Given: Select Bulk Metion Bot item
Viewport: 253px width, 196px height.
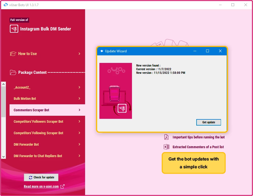Looking at the screenshot, I should (47, 98).
